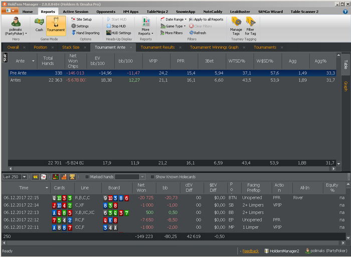Click the bar chart icon in hands toolbar
Viewport: 351px width, 257px height.
pyautogui.click(x=64, y=177)
